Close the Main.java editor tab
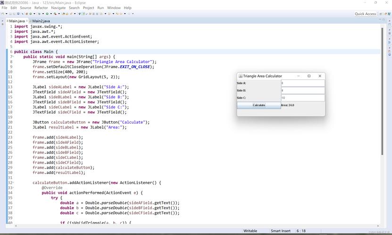This screenshot has width=392, height=235. [x=27, y=21]
